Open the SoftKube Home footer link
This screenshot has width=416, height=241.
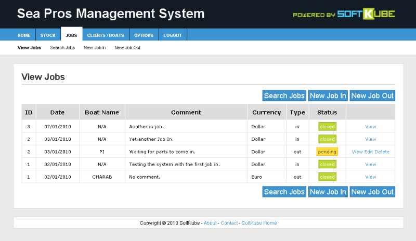coord(259,223)
